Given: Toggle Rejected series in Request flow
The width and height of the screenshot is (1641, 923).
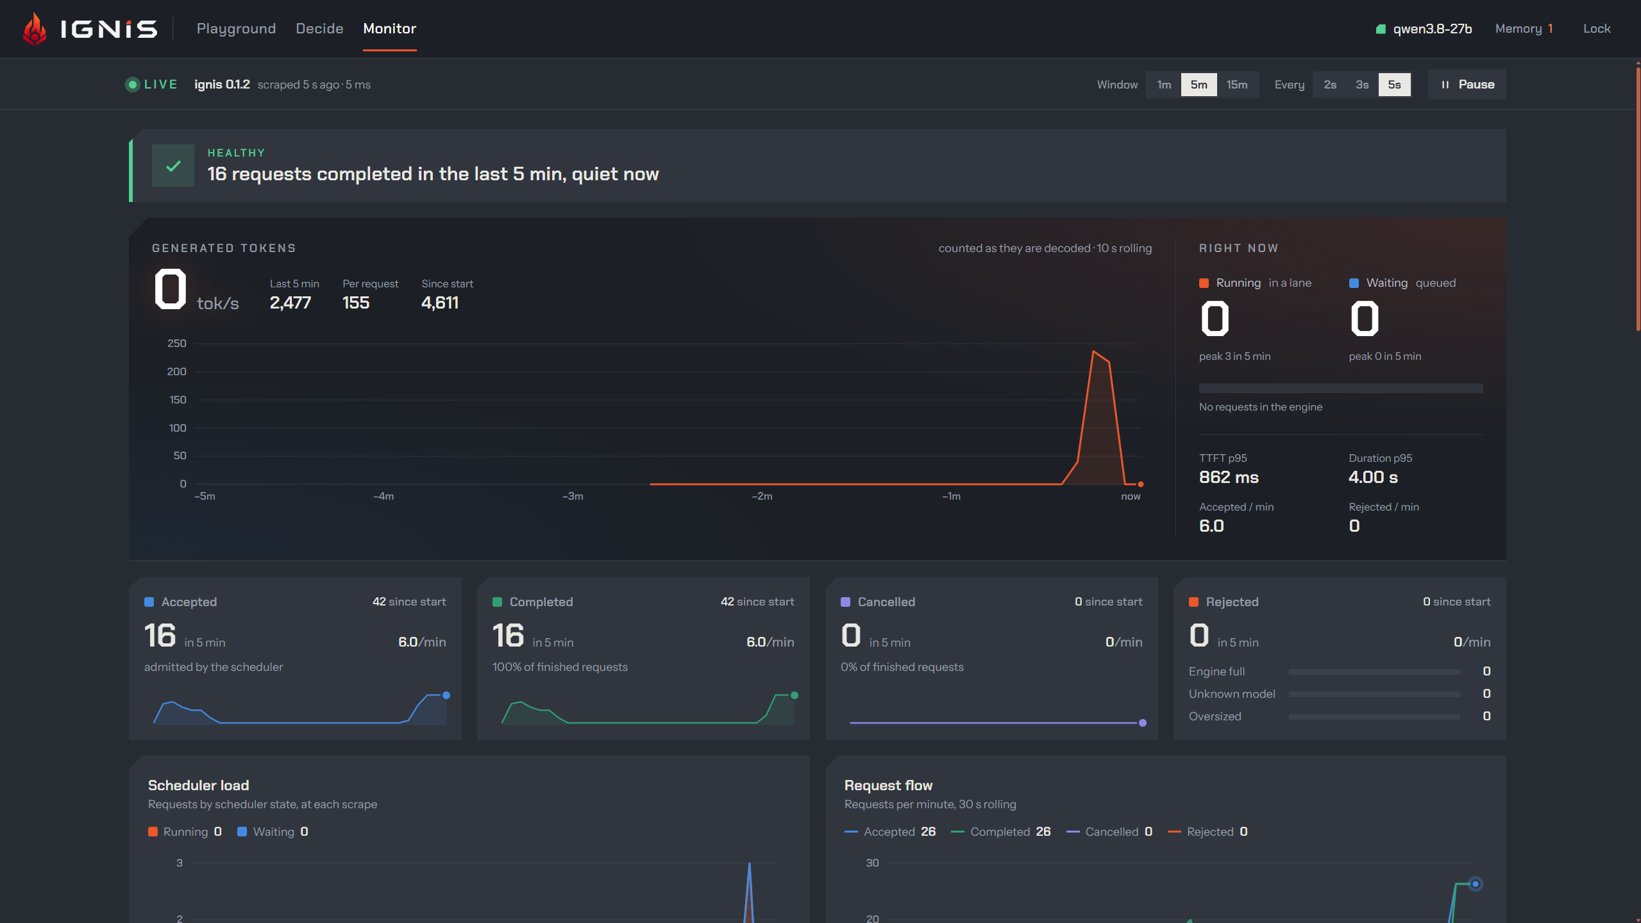Looking at the screenshot, I should pyautogui.click(x=1208, y=832).
